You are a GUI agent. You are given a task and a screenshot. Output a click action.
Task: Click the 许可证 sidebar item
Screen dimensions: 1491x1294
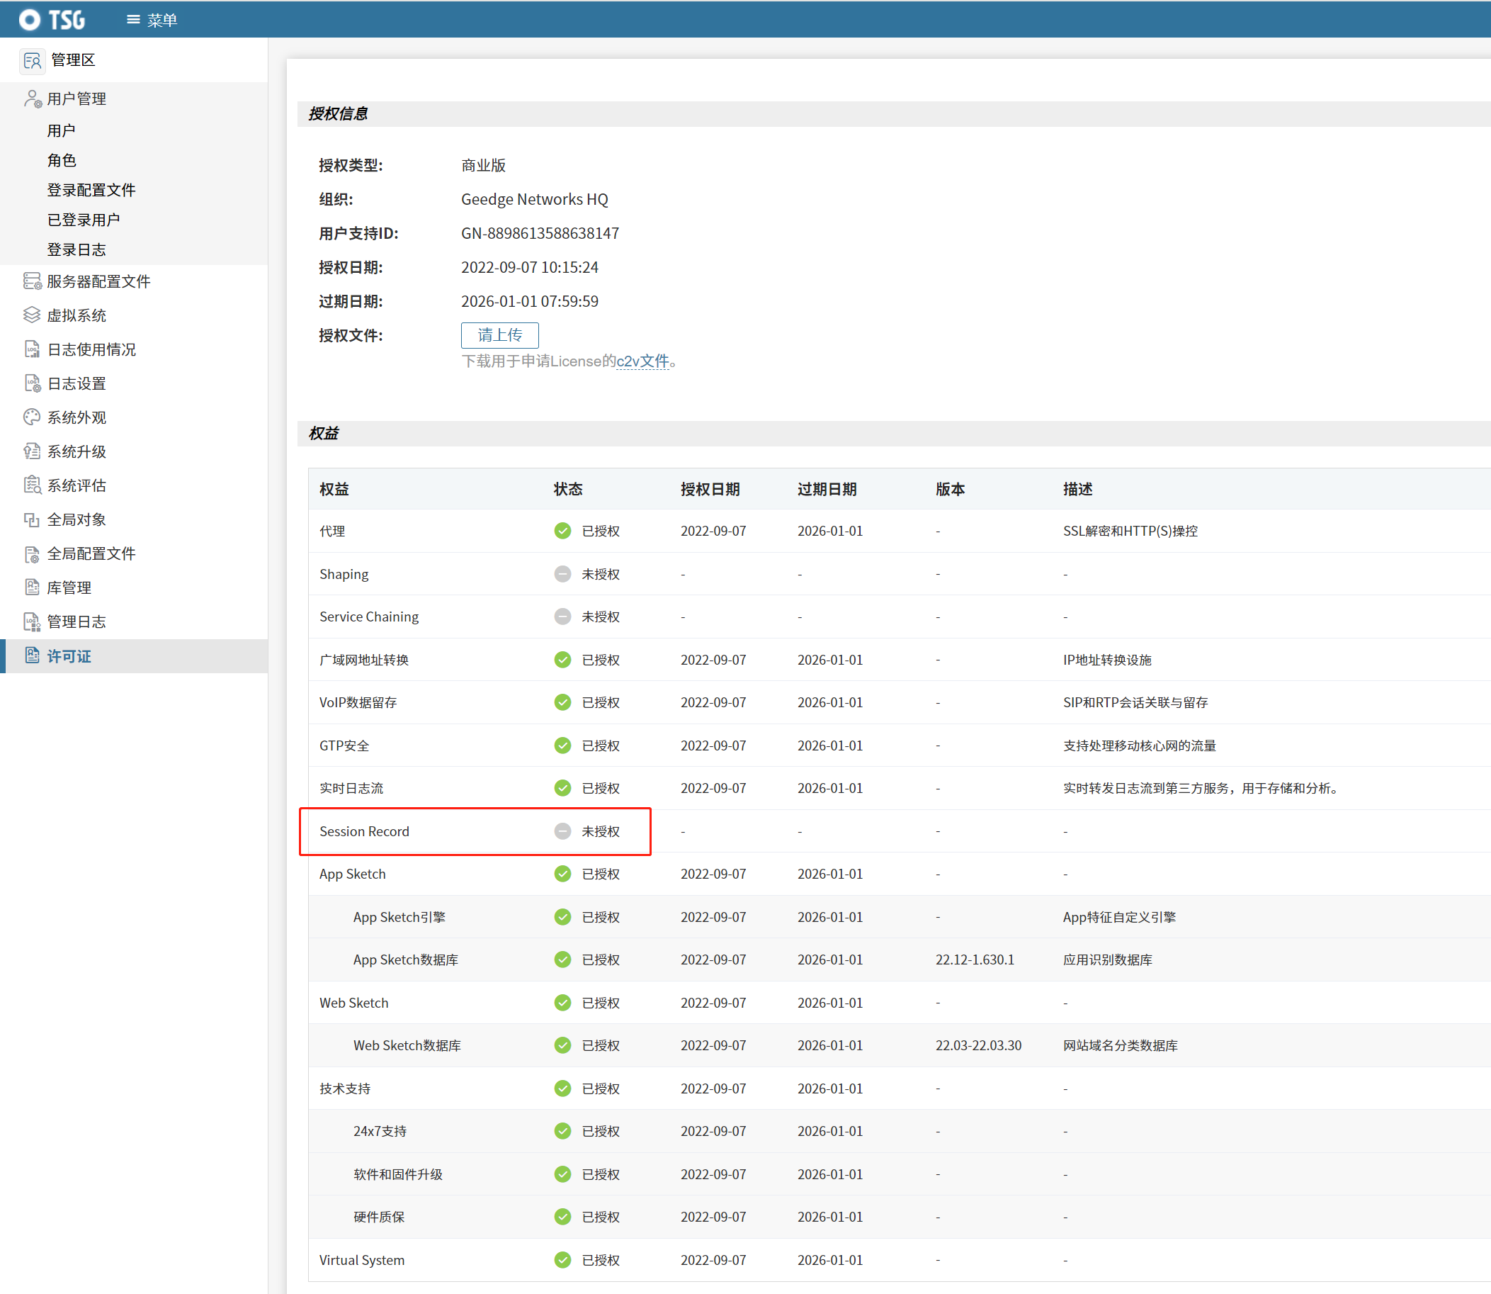tap(69, 656)
